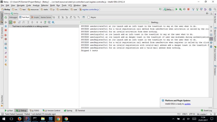
Task: Close debug session with red X icon
Action: 6,57
